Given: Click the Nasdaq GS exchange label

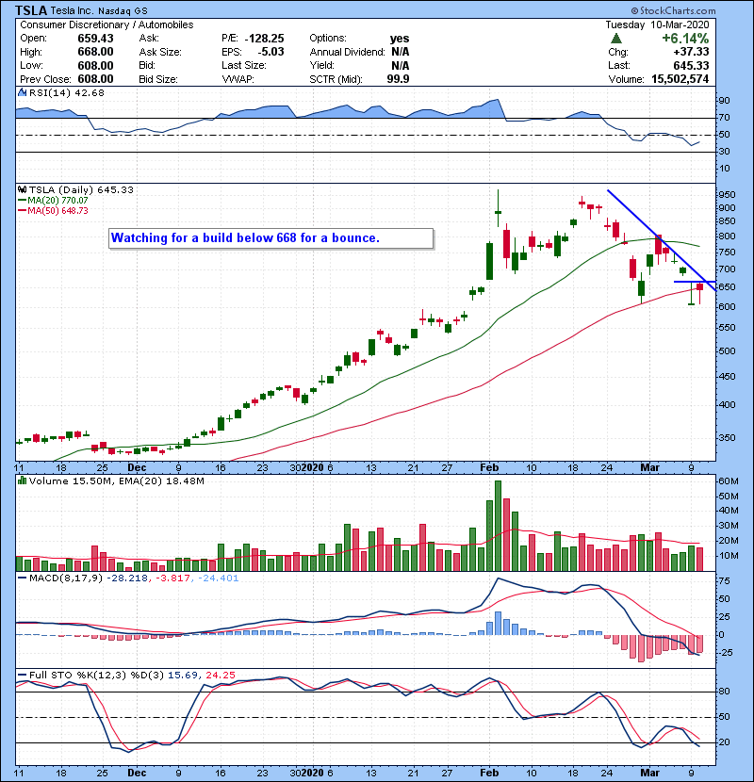Looking at the screenshot, I should click(x=123, y=11).
